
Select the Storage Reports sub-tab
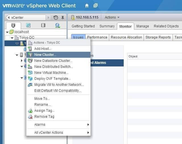coord(158,37)
